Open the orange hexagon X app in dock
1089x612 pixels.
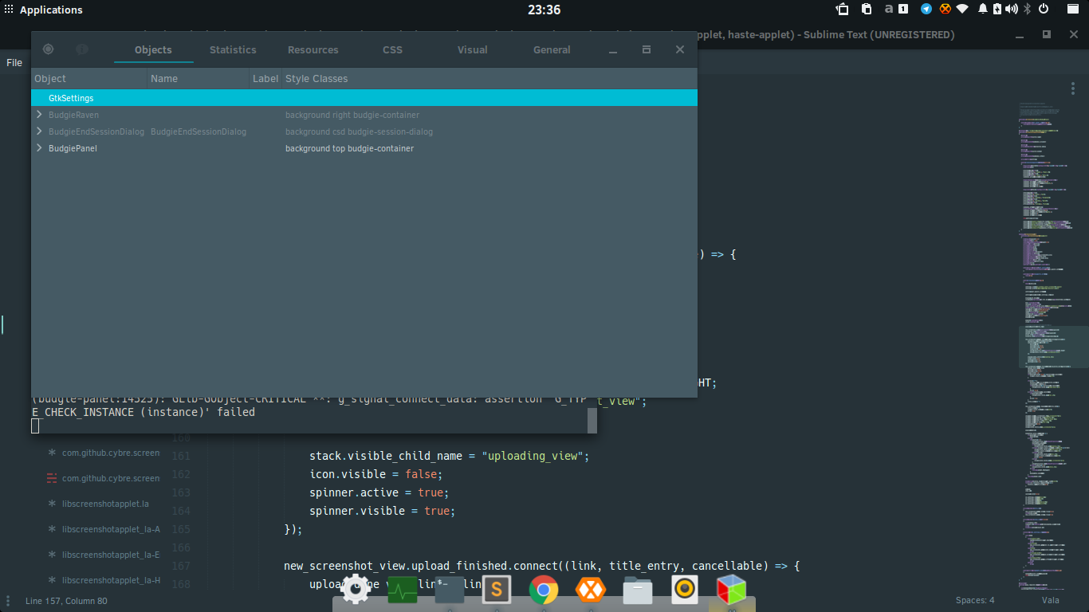click(x=591, y=590)
